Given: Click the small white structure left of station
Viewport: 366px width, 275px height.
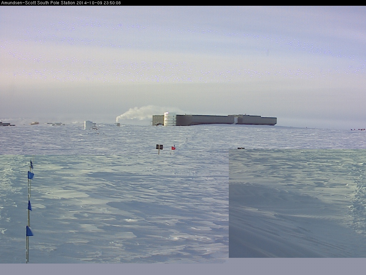Looking at the screenshot, I should [x=89, y=125].
